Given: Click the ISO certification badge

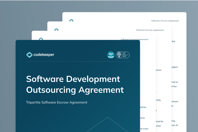Looking at the screenshot, I should point(111,55).
